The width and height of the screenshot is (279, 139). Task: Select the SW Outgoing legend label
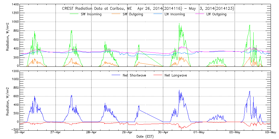133,14
